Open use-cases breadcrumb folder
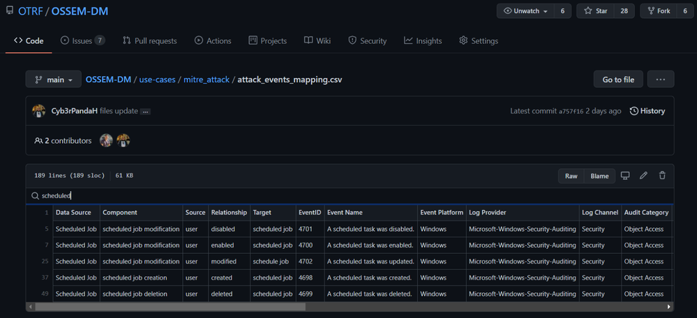The width and height of the screenshot is (697, 318). tap(158, 80)
